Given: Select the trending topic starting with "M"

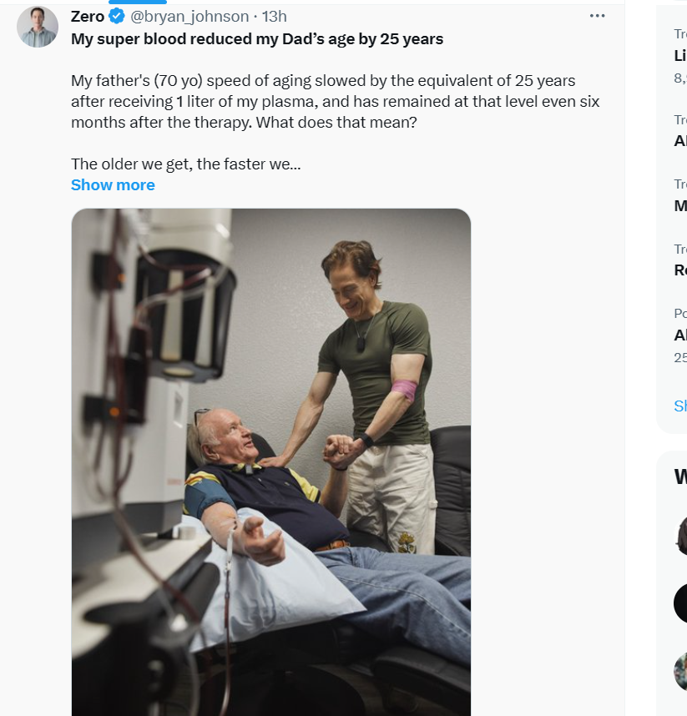Looking at the screenshot, I should 680,205.
